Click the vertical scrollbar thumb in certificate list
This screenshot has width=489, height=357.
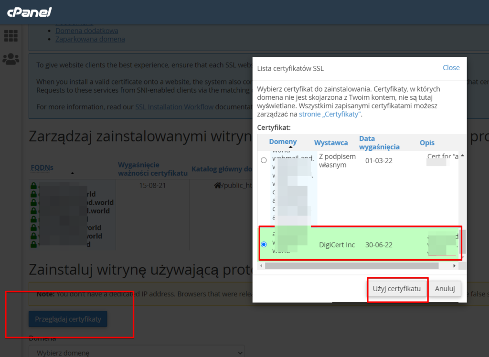(x=463, y=242)
